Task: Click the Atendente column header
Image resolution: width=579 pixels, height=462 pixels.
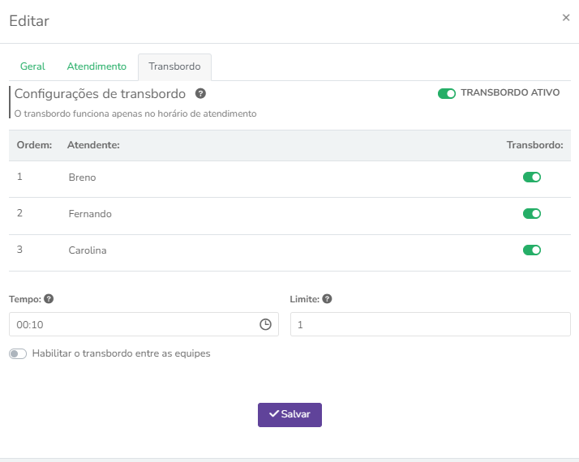Action: 93,145
